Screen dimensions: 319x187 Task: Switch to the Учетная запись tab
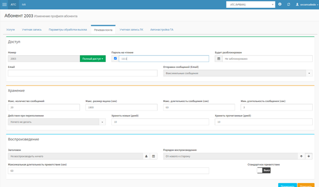pos(32,29)
